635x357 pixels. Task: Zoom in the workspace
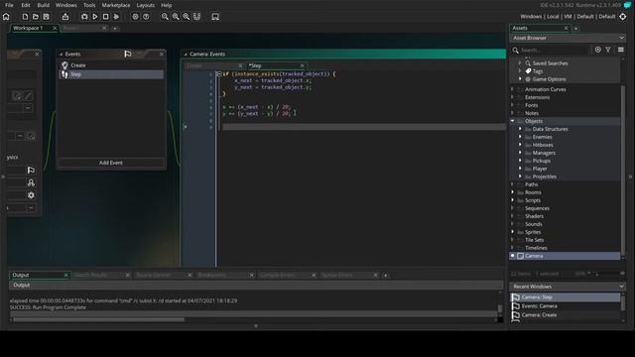[x=186, y=17]
